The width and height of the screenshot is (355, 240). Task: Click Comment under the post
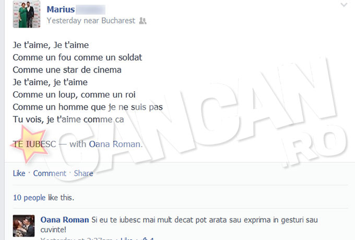tap(50, 173)
